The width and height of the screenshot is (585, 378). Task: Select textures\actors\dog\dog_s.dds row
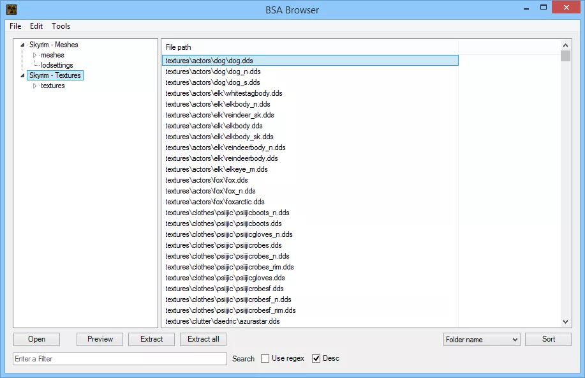tap(310, 82)
